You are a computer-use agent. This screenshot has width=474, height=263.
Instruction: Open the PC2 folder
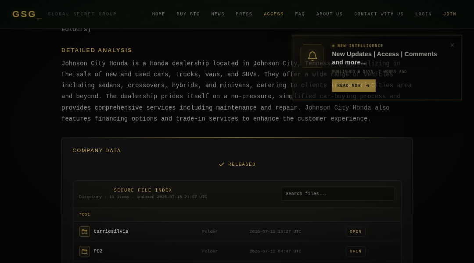click(355, 251)
